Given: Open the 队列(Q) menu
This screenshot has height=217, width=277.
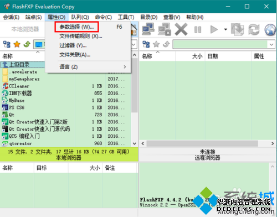Looking at the screenshot, I should 80,17.
